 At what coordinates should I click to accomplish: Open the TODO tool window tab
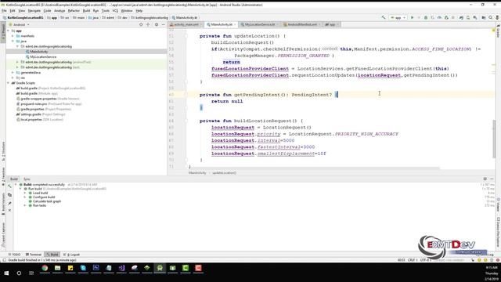(14, 255)
